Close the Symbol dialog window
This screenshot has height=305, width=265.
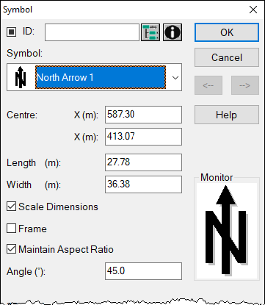(x=253, y=10)
